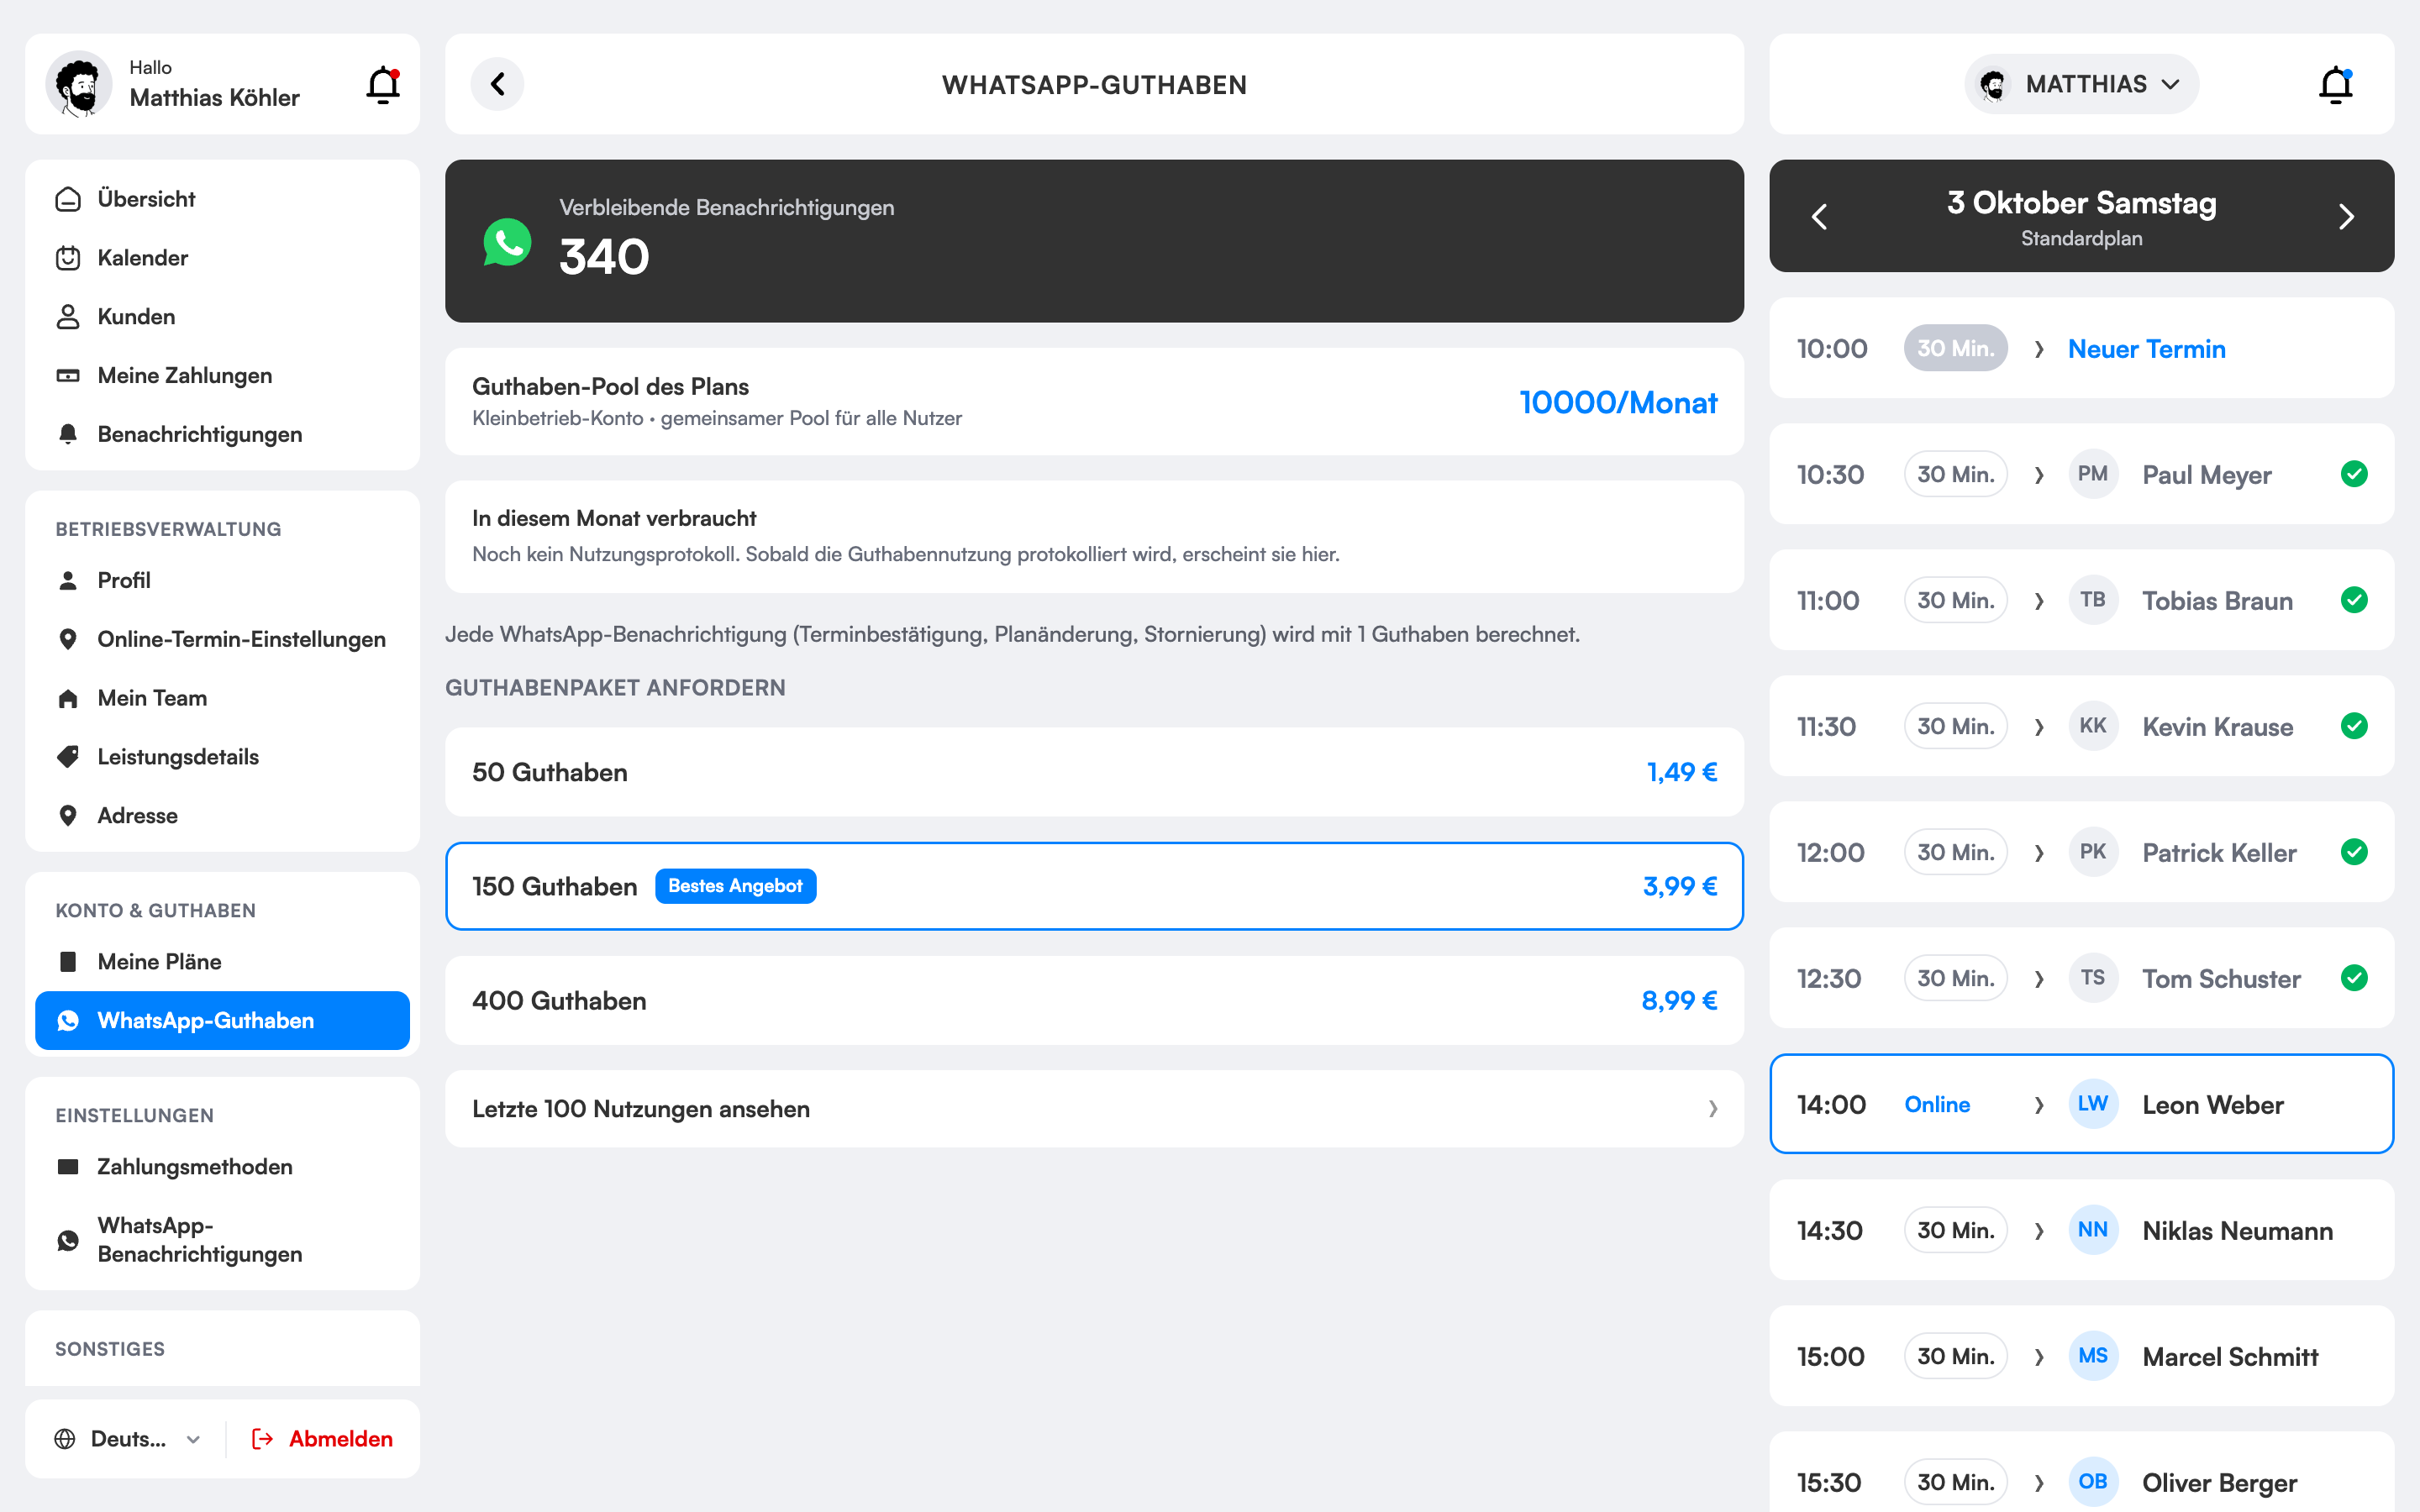Click the Mein Team house icon
2420x1512 pixels.
tap(68, 698)
